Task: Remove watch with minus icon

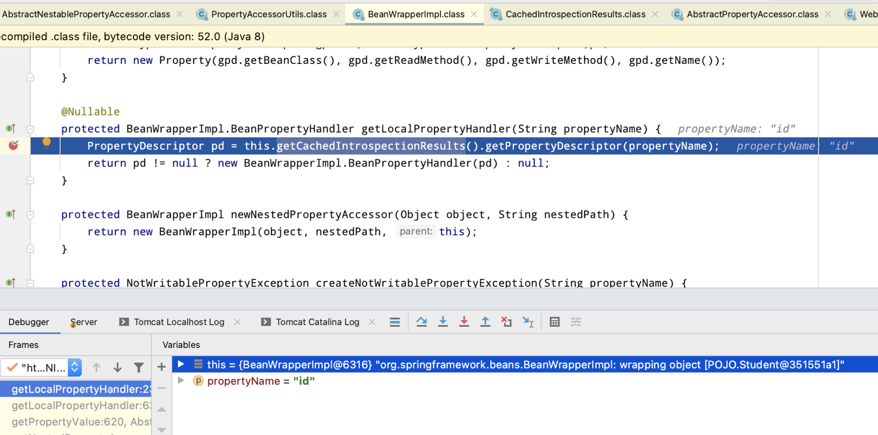Action: tap(161, 388)
